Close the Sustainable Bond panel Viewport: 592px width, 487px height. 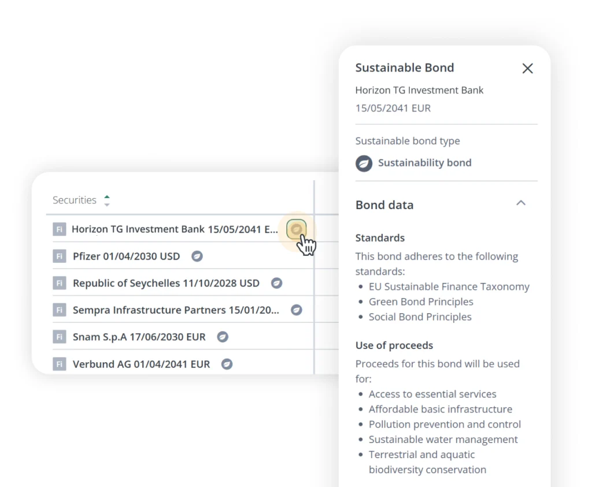(527, 69)
